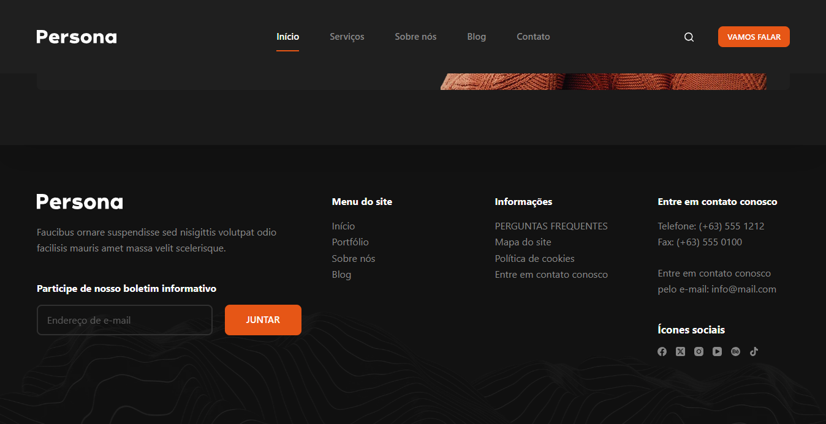Open PERGUNTAS FREQUENTES link
Image resolution: width=826 pixels, height=424 pixels.
551,226
